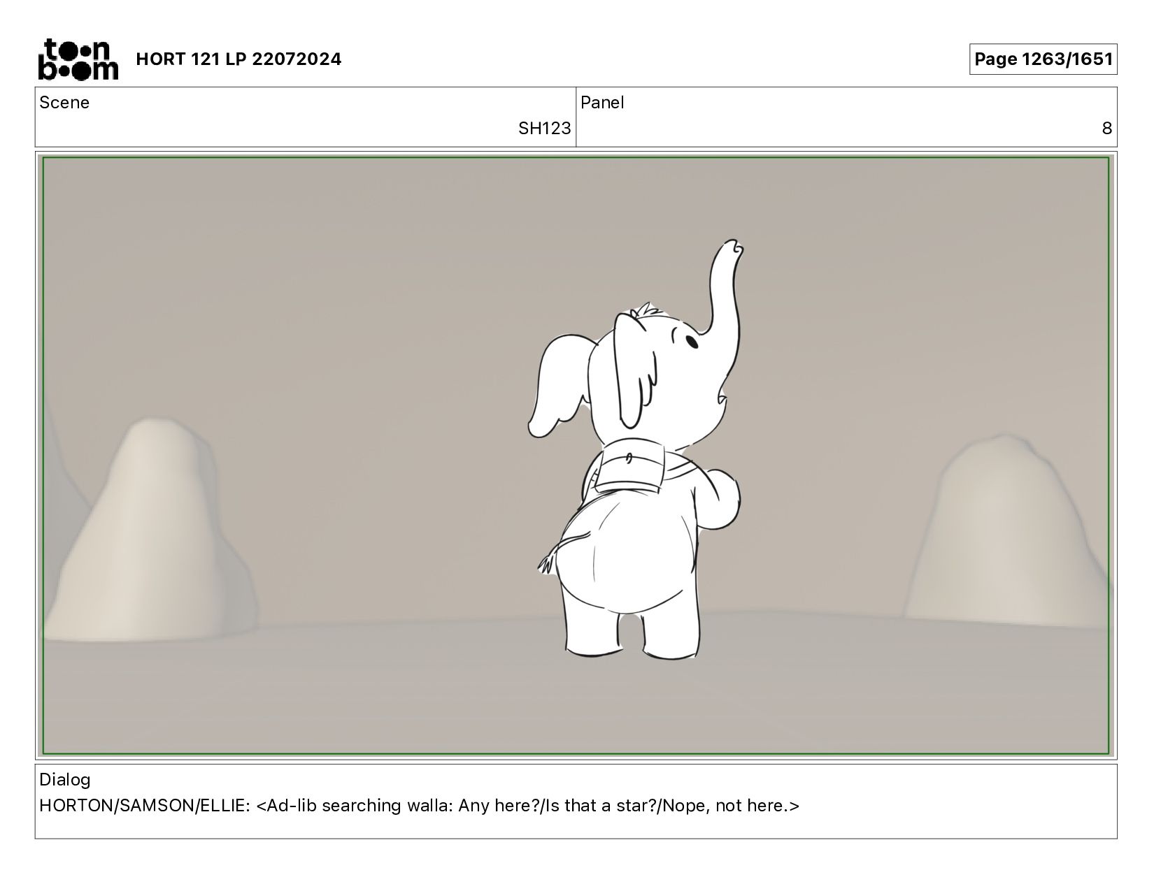This screenshot has width=1154, height=891.
Task: Click the 'Dialog' field label
Action: [65, 780]
